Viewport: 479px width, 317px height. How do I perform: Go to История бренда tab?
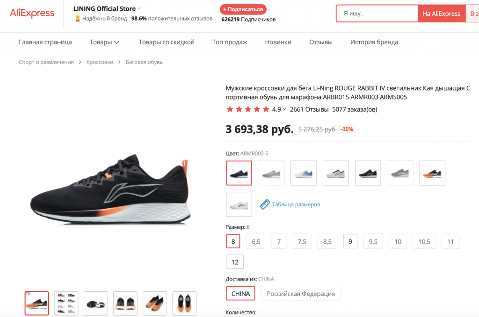(x=374, y=42)
